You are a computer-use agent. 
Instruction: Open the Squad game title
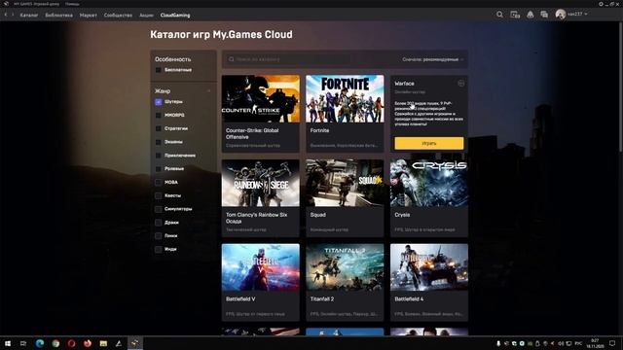tap(318, 215)
